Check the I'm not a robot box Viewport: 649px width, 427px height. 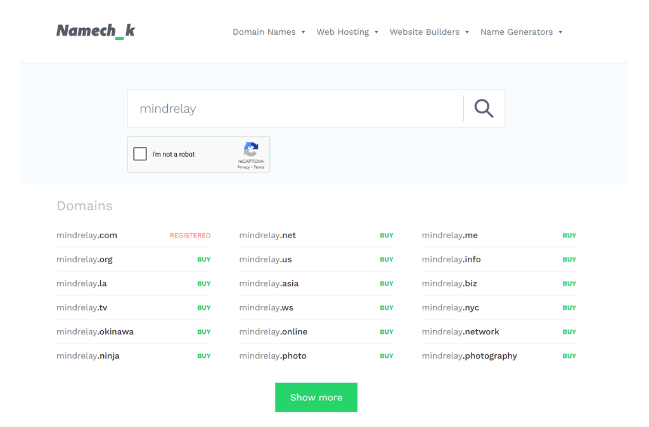pos(140,154)
